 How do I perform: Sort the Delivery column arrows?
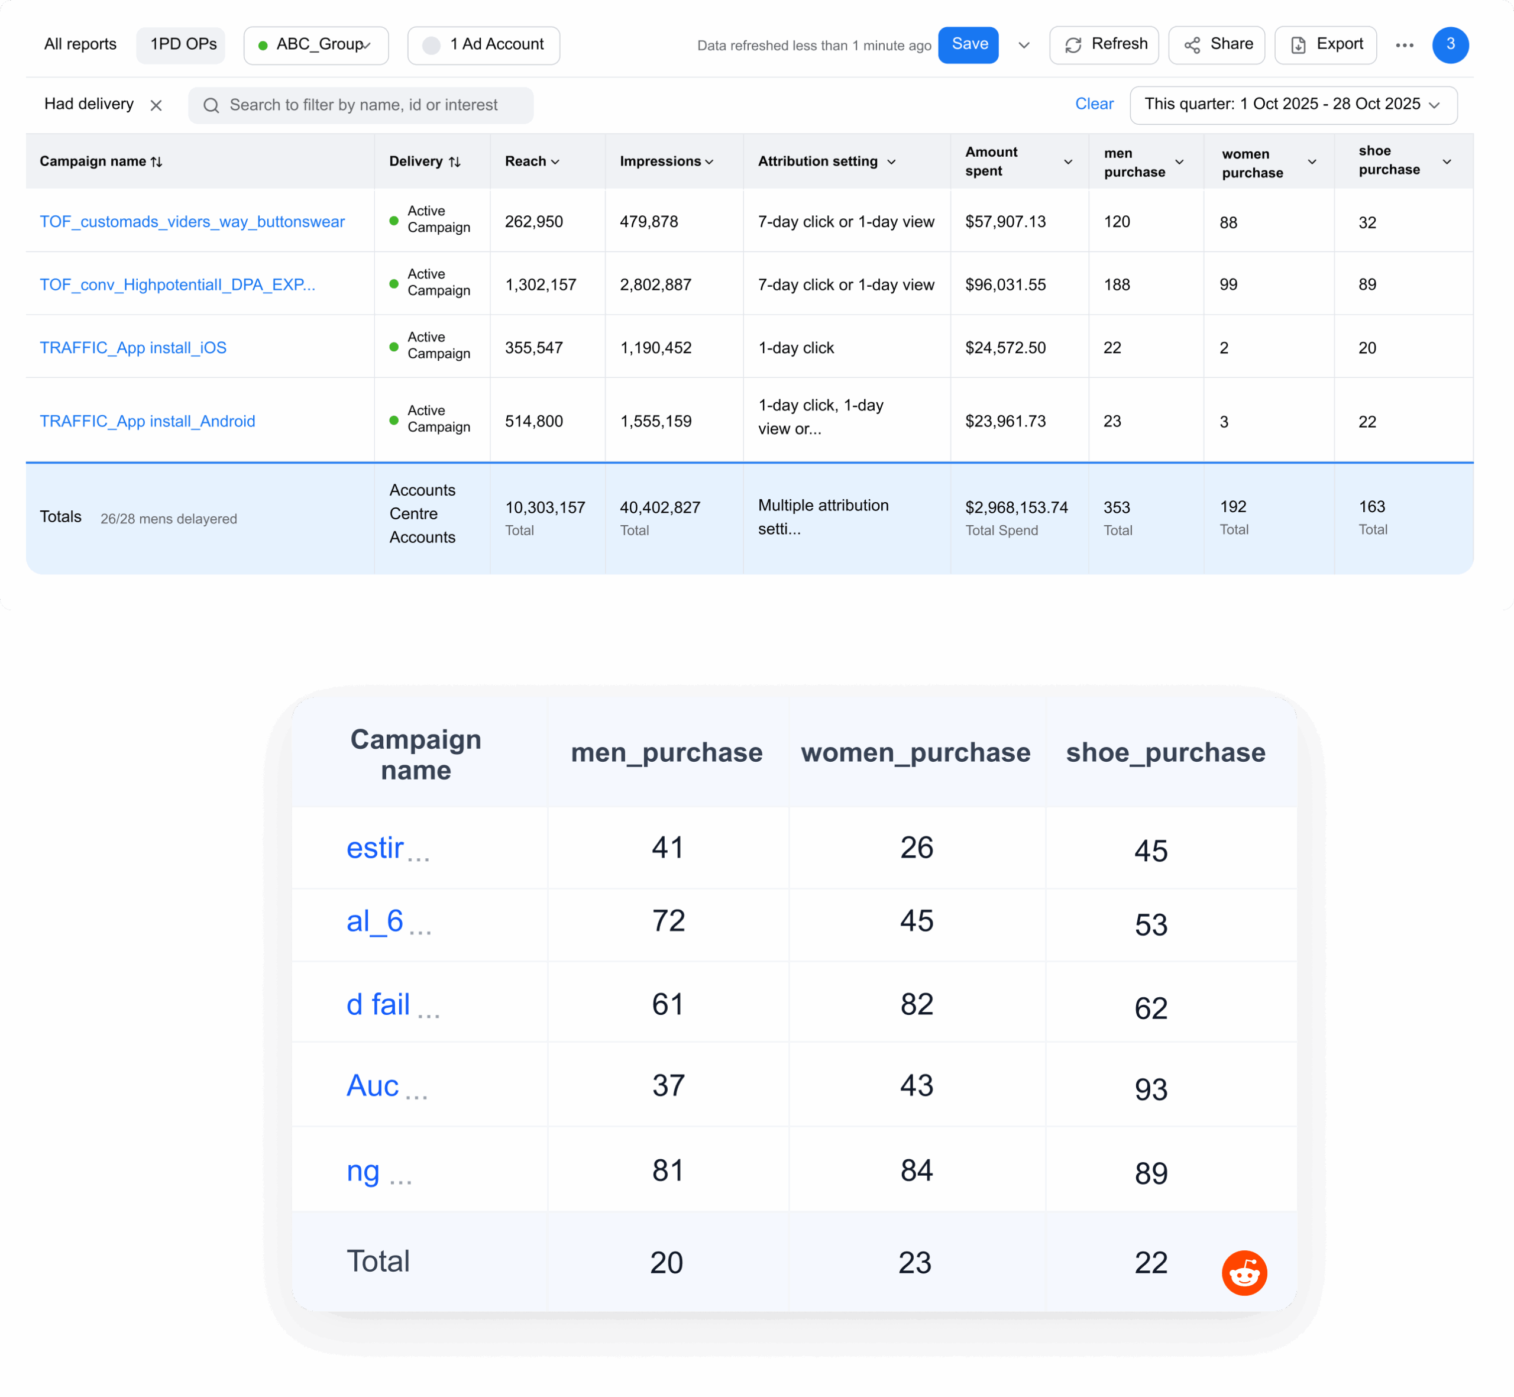click(x=454, y=162)
